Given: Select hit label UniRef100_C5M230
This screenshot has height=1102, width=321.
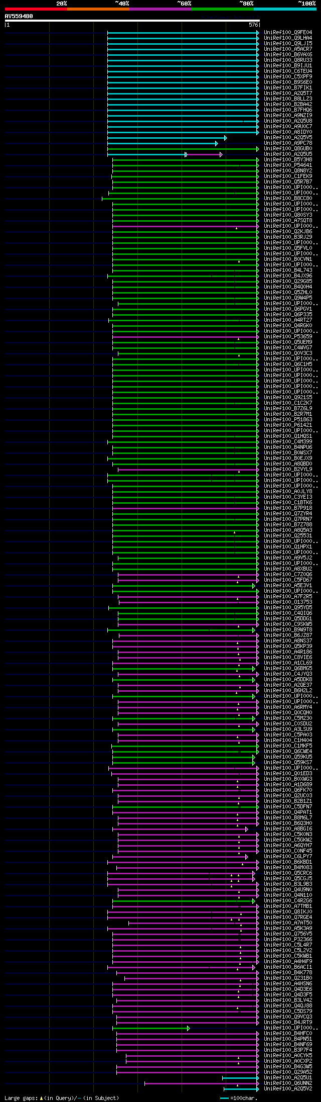Looking at the screenshot, I should [x=288, y=718].
